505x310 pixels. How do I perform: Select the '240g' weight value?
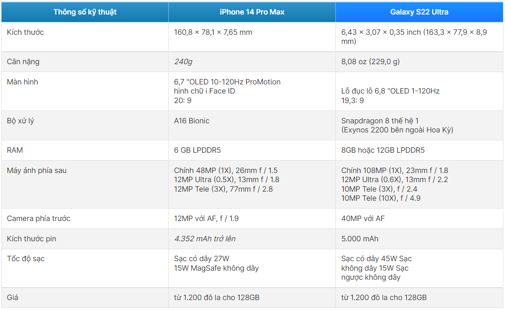[183, 62]
